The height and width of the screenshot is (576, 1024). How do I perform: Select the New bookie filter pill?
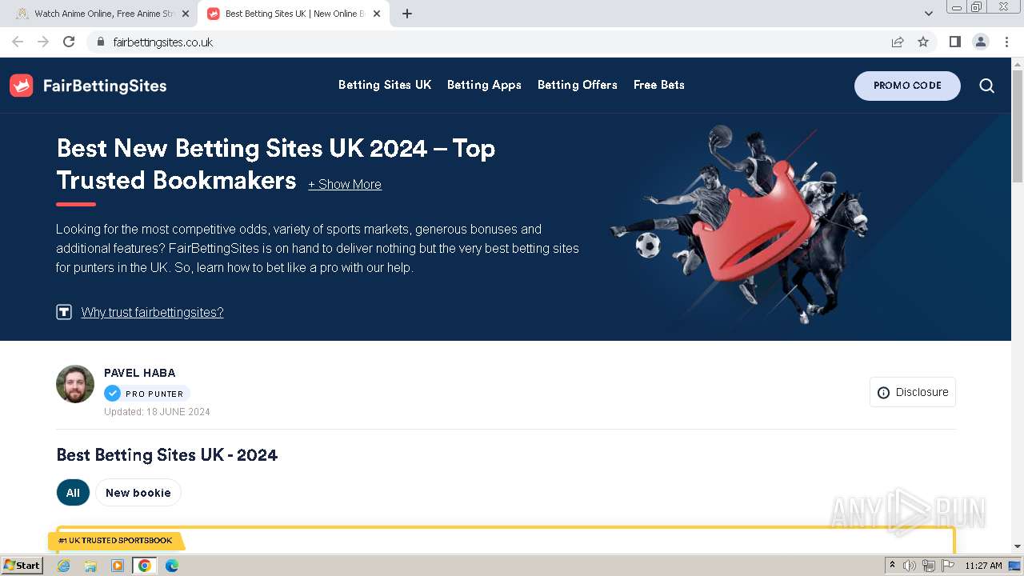[x=138, y=493]
